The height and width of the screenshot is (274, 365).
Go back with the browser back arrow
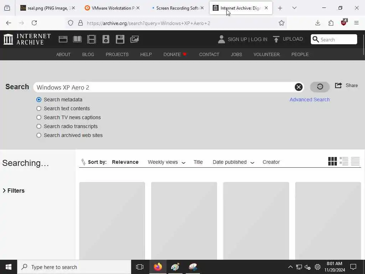(x=9, y=23)
